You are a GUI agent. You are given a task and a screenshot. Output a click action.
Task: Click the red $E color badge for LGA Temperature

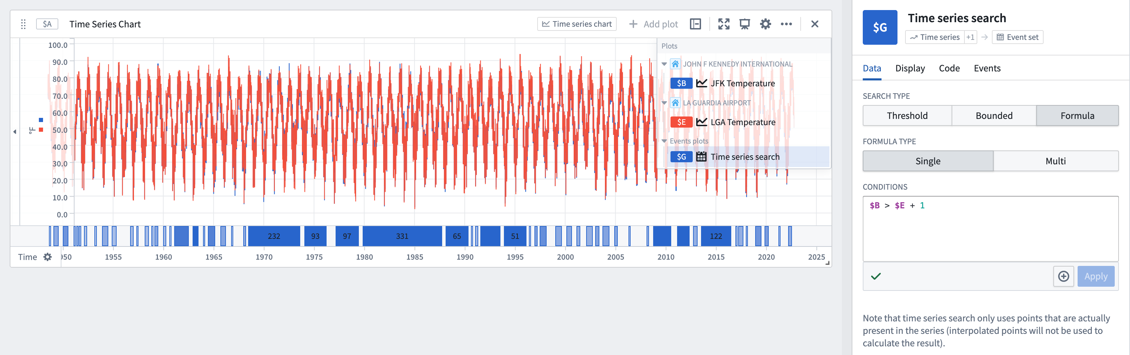681,122
